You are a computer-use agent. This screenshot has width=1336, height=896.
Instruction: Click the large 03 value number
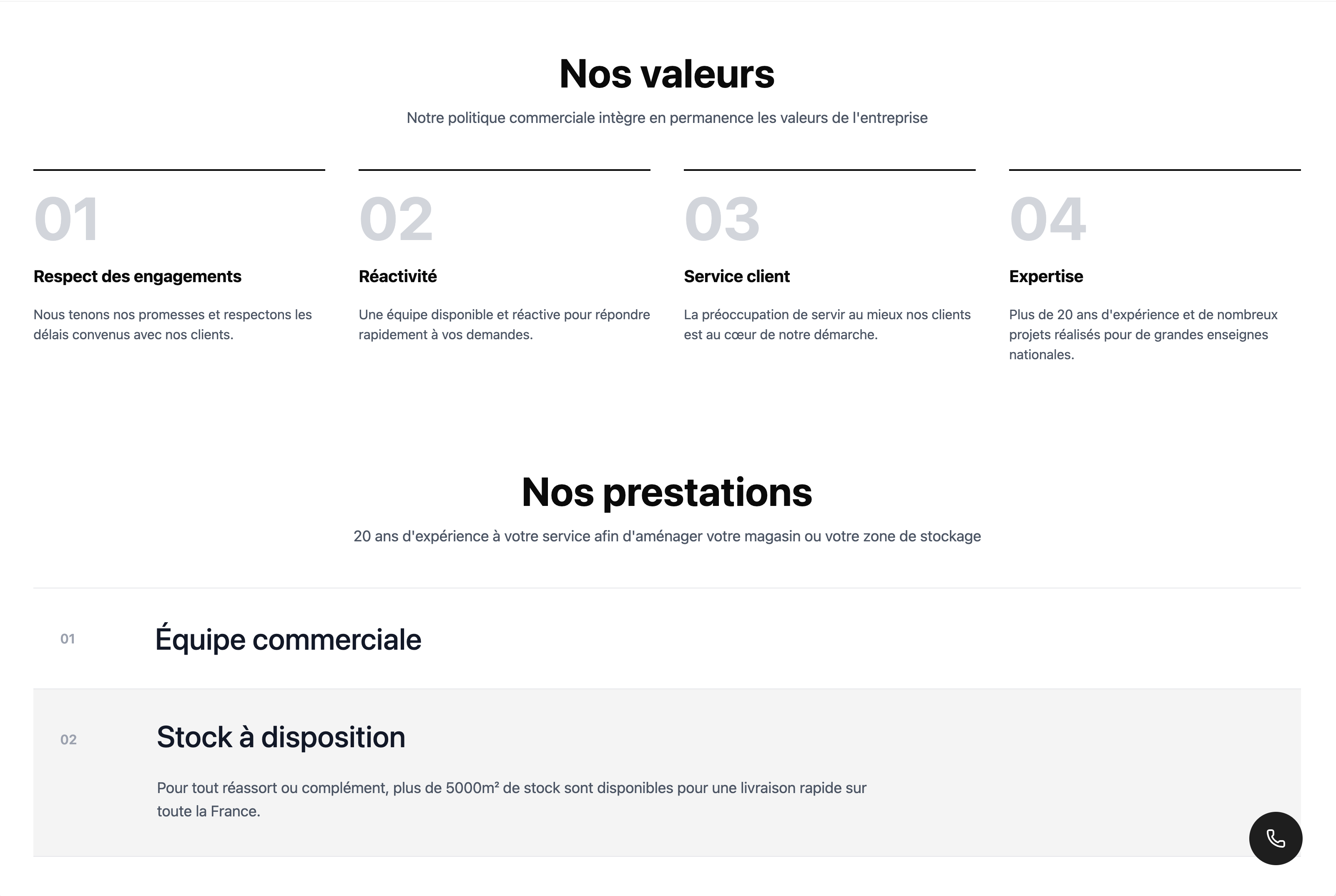tap(721, 219)
